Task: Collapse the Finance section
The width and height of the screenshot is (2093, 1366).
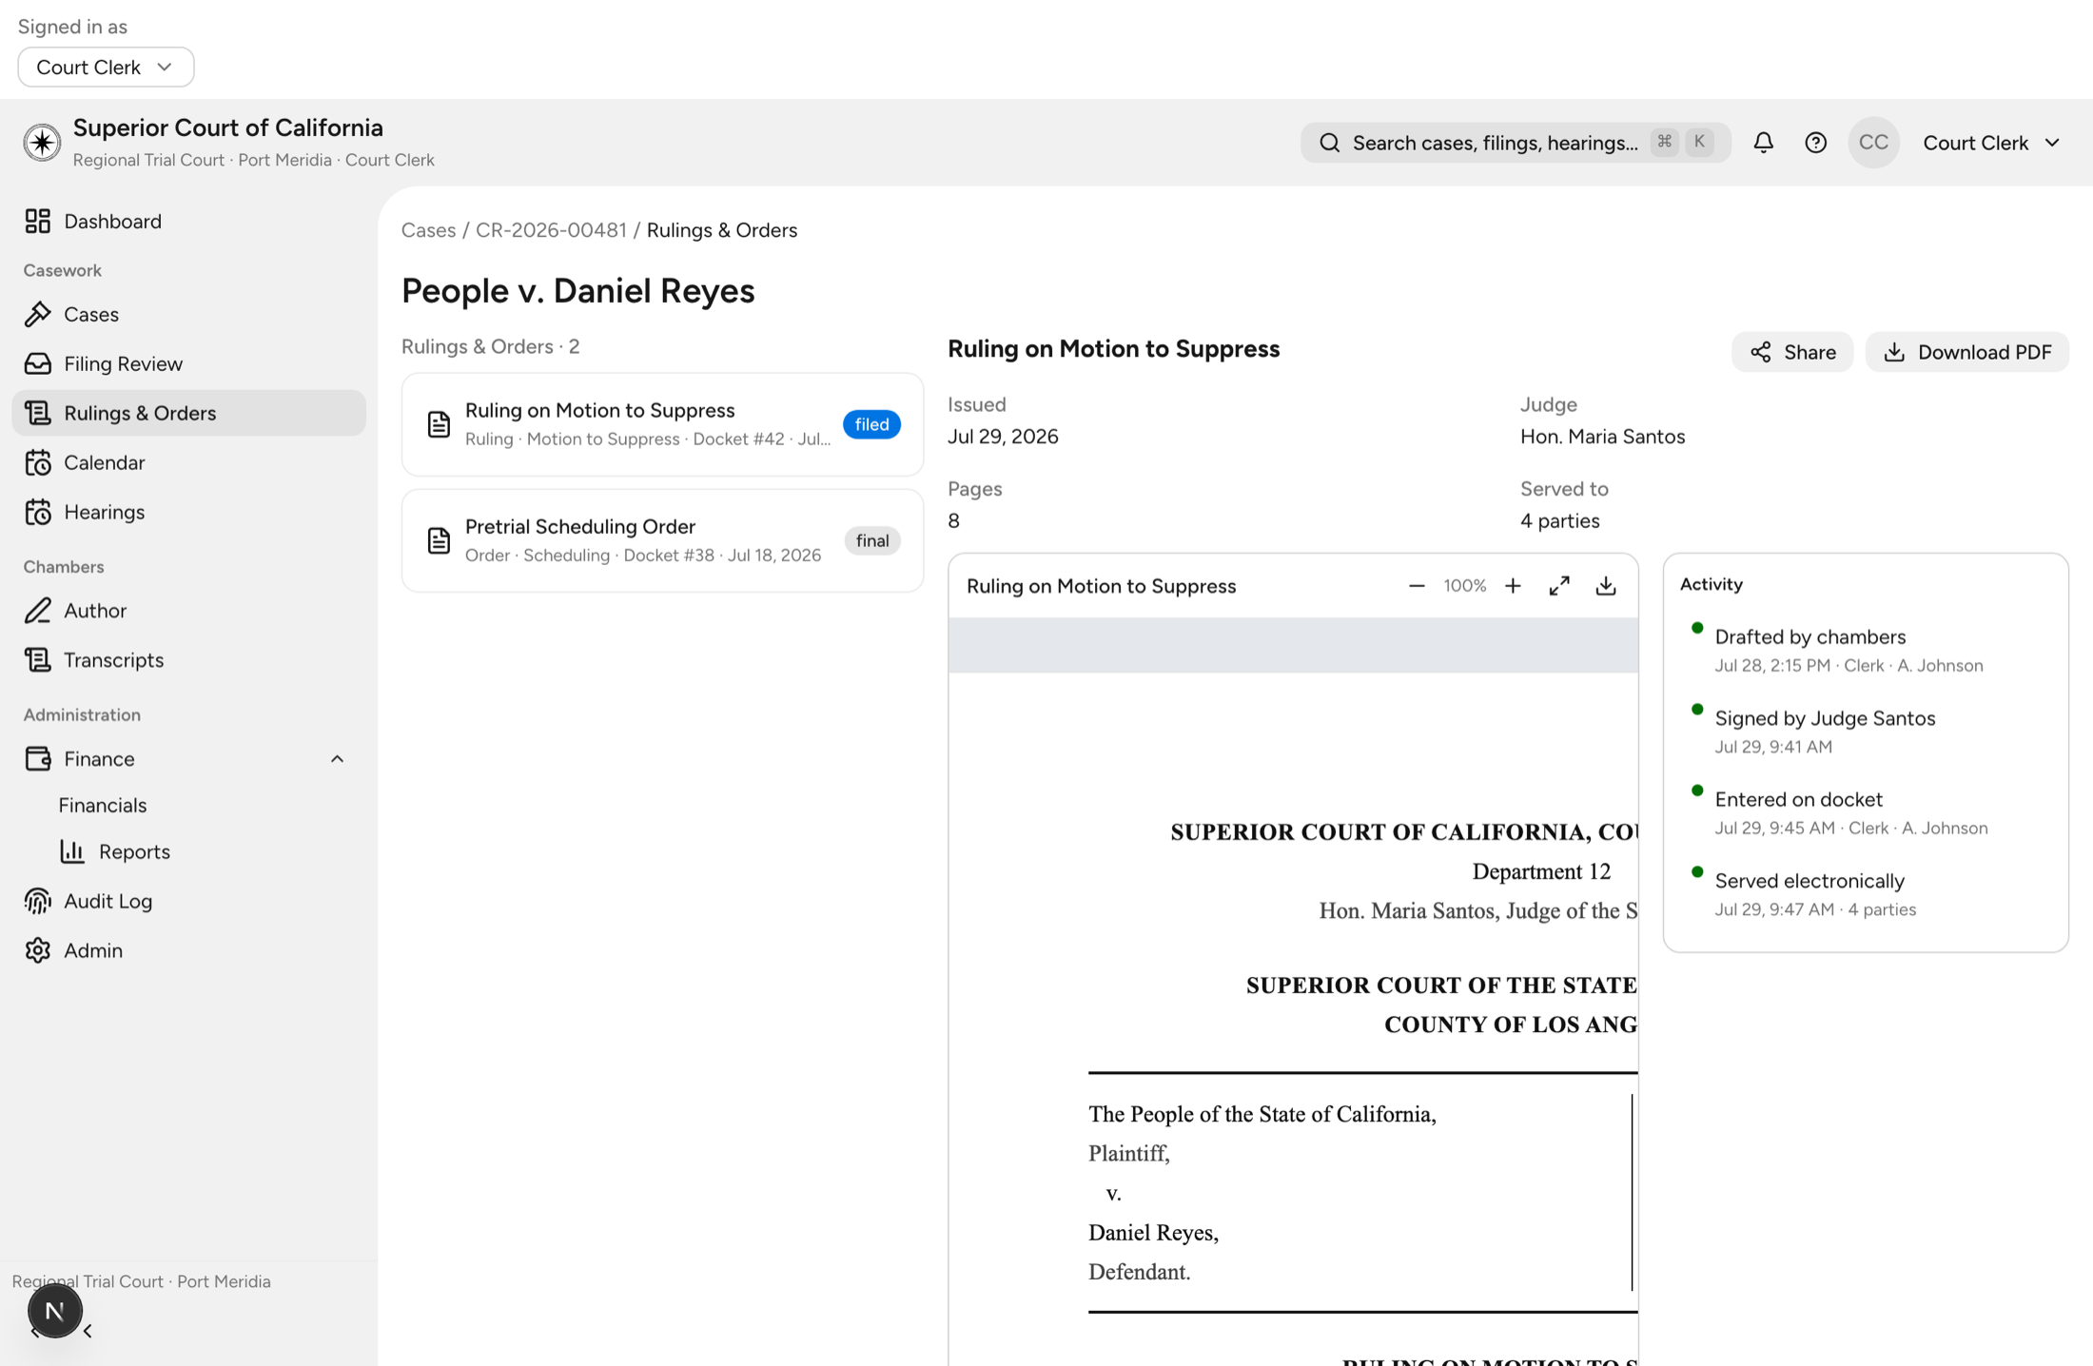Action: tap(337, 759)
